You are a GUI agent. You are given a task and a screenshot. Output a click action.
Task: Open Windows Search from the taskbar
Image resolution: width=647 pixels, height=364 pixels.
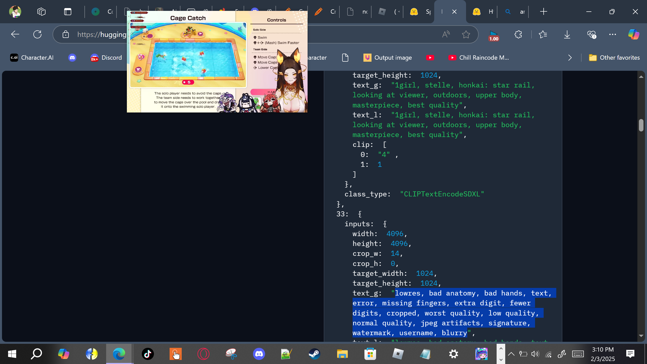point(36,354)
